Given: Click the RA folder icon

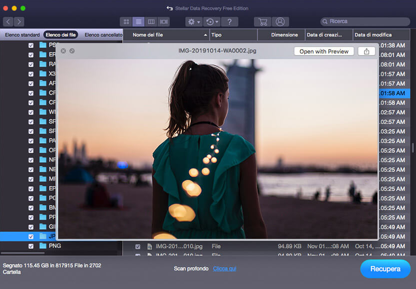Looking at the screenshot, I should pyautogui.click(x=43, y=64).
